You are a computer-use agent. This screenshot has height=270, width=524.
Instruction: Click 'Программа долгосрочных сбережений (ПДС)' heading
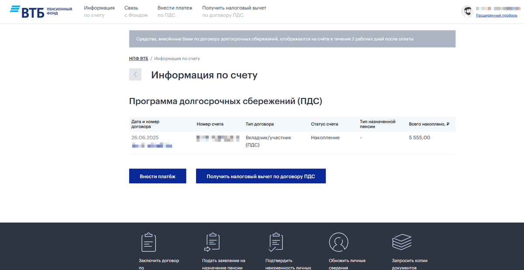pos(225,101)
